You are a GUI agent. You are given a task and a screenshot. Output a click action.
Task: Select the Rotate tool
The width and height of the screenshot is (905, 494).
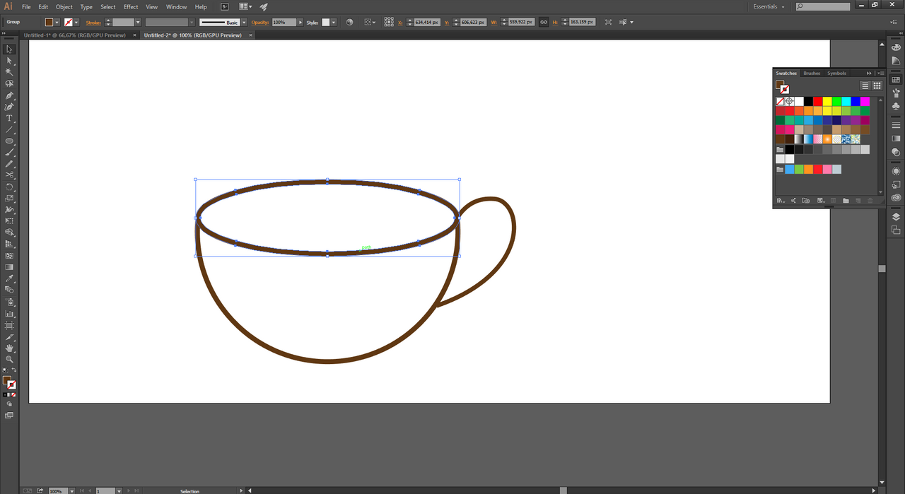(9, 187)
